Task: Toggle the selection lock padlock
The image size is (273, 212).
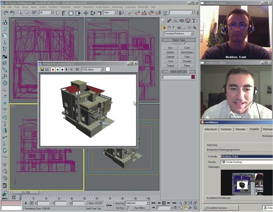Action: click(26, 203)
